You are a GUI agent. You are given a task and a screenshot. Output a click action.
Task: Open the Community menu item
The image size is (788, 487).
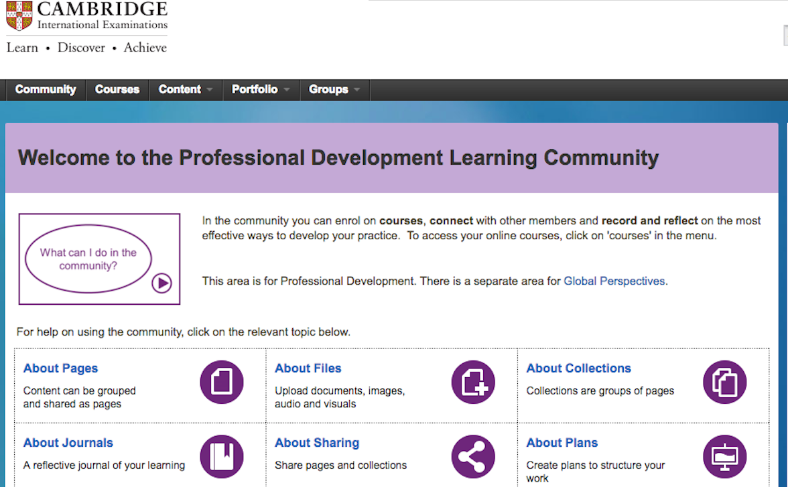(46, 90)
